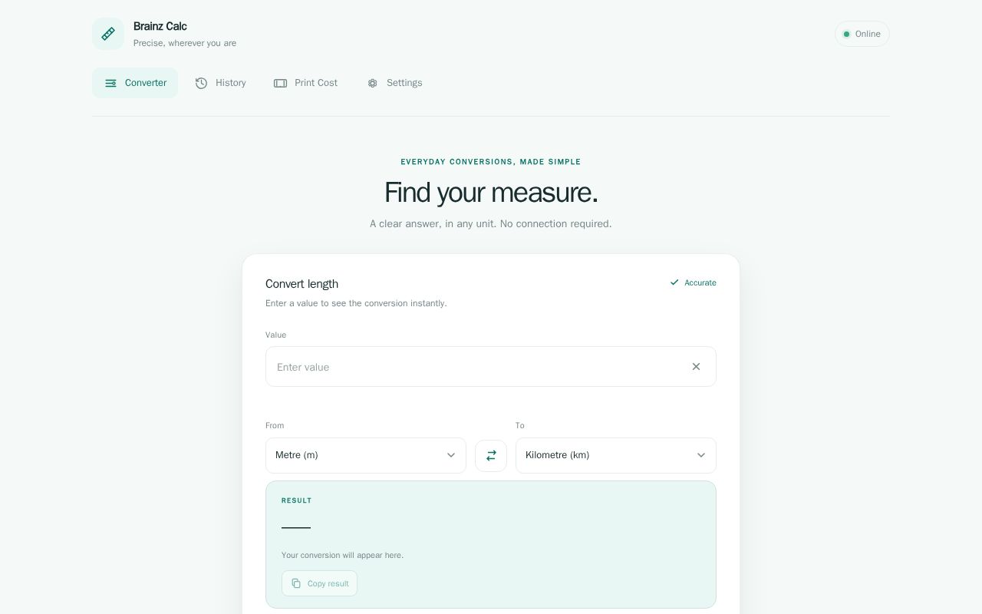This screenshot has height=614, width=982.
Task: Click the Accurate checkmark badge
Action: 693,282
